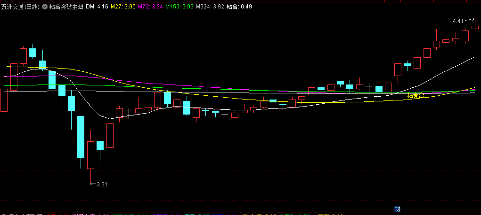Click the 财 finance marker icon
This screenshot has width=481, height=215.
tap(397, 209)
